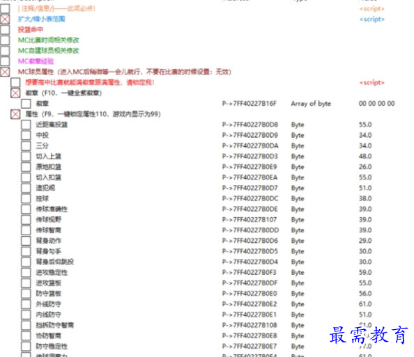Uncheck the 扩大/缩小表范围 checkbox

point(5,19)
